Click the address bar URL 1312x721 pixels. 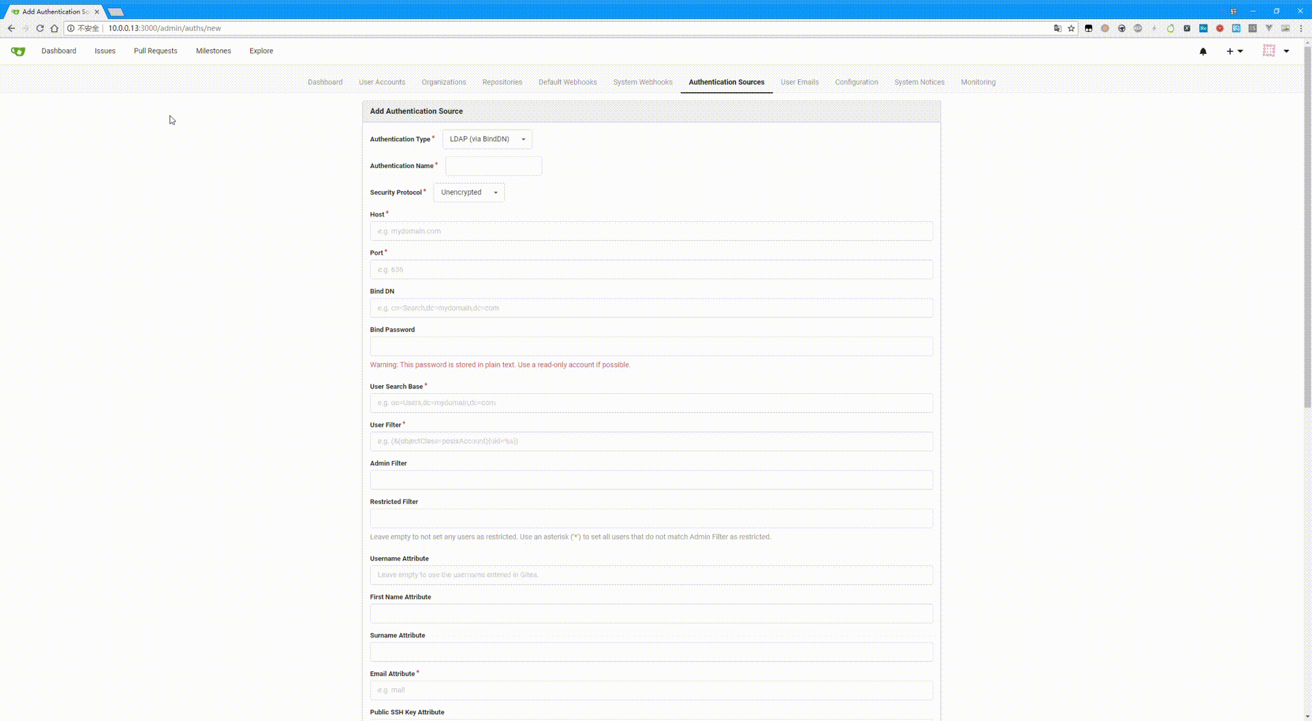point(165,28)
